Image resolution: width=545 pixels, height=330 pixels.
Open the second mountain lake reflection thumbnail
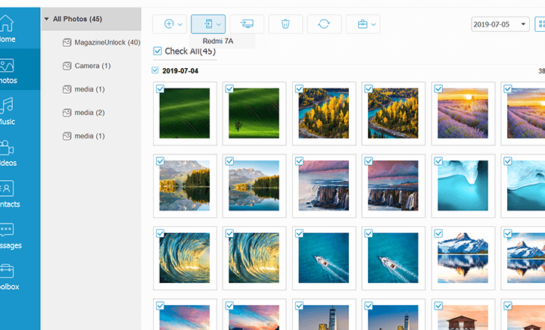coord(254,185)
